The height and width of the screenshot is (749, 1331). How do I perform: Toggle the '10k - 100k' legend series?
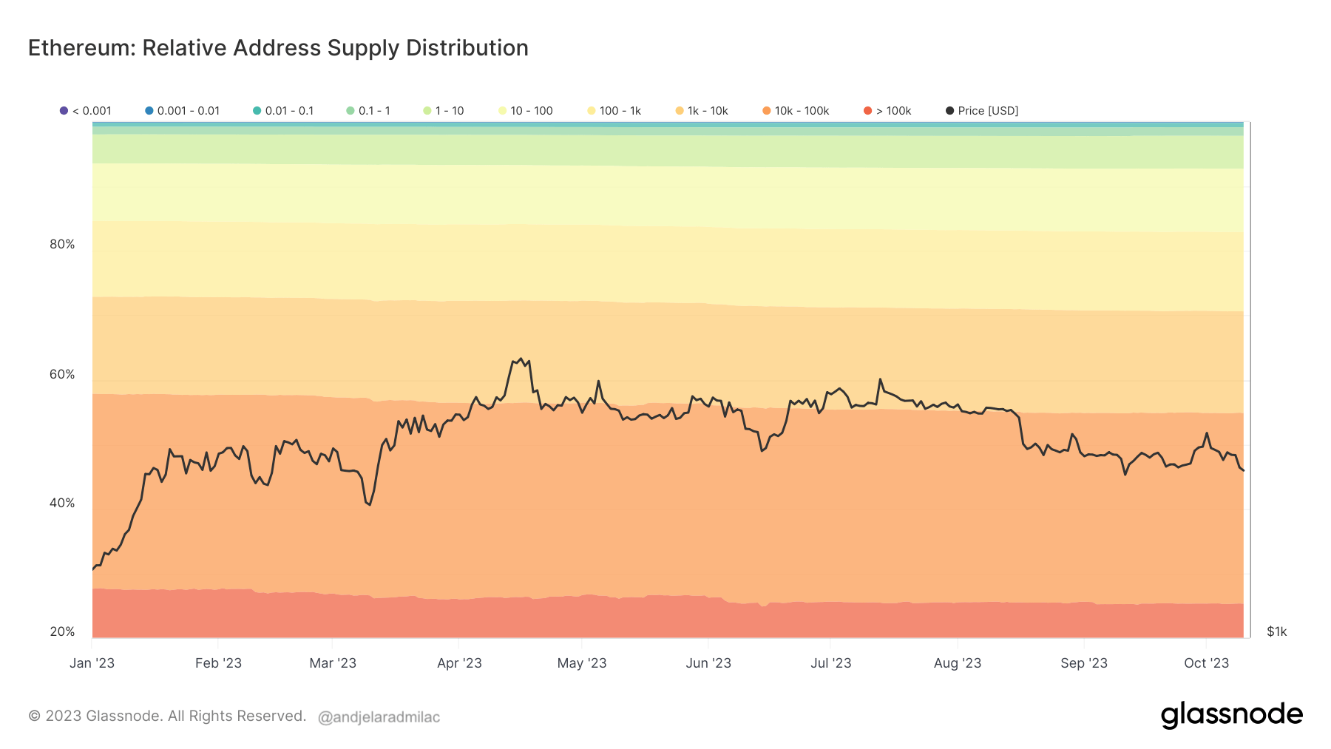pyautogui.click(x=796, y=111)
